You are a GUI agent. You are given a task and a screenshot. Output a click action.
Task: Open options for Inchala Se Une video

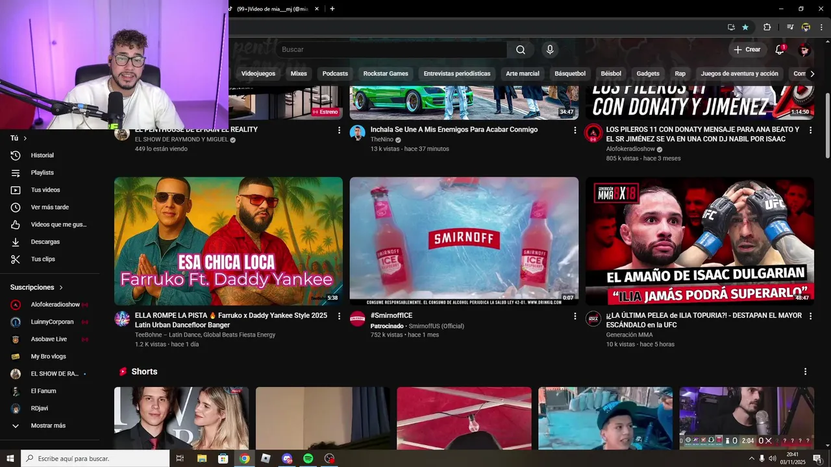575,130
